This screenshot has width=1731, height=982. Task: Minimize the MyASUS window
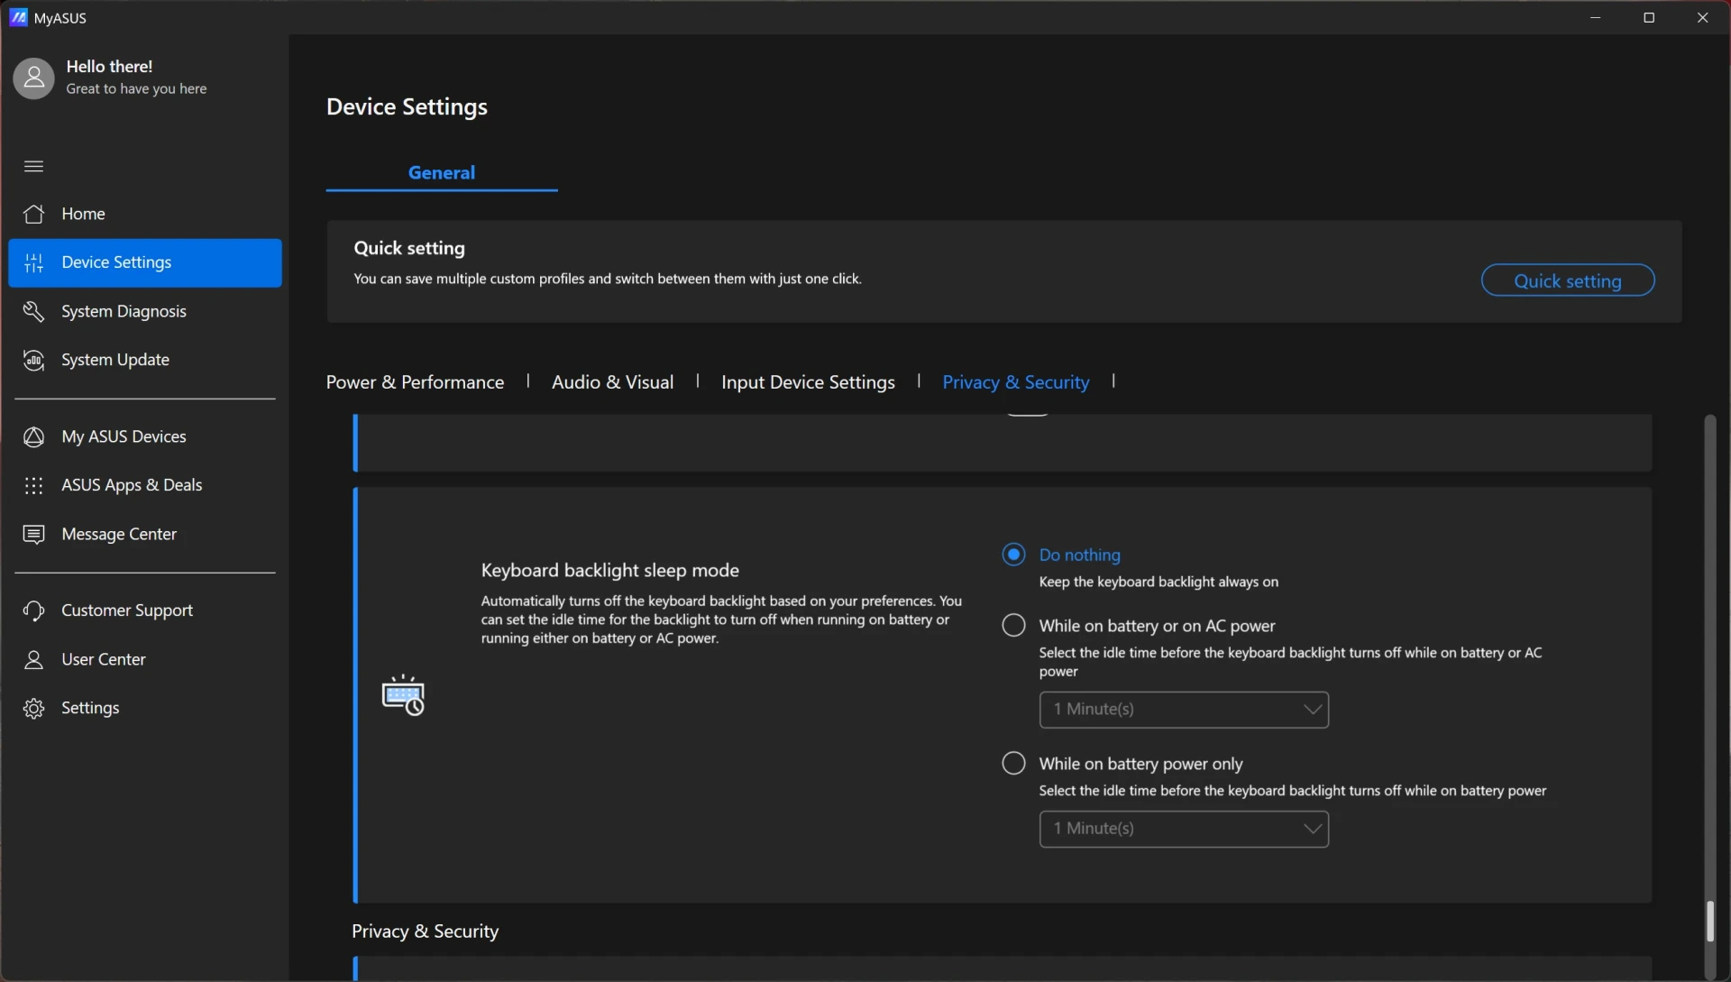(1595, 17)
